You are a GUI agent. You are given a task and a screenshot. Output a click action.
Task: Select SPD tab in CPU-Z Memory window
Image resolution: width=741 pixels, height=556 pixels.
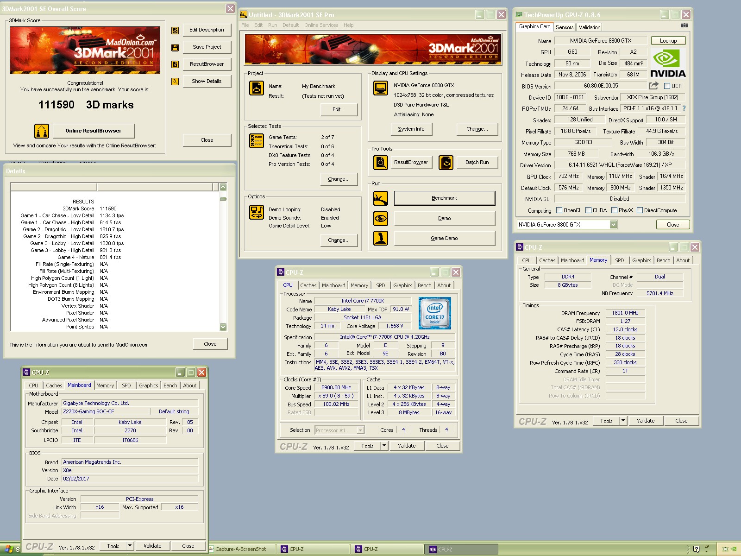(619, 260)
